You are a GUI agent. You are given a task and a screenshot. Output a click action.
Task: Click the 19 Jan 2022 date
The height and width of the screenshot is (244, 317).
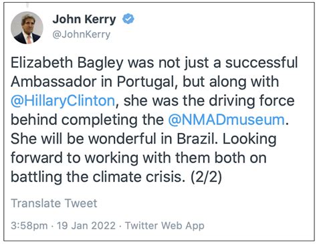[86, 225]
